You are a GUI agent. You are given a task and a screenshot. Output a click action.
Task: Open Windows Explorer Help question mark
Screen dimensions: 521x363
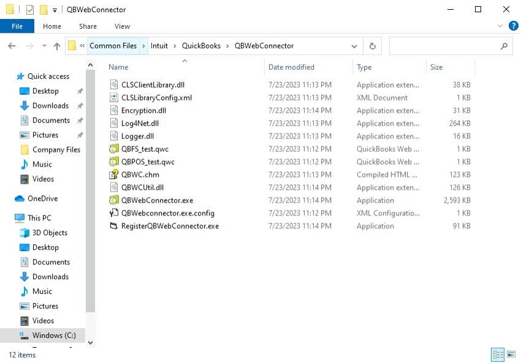[x=513, y=26]
